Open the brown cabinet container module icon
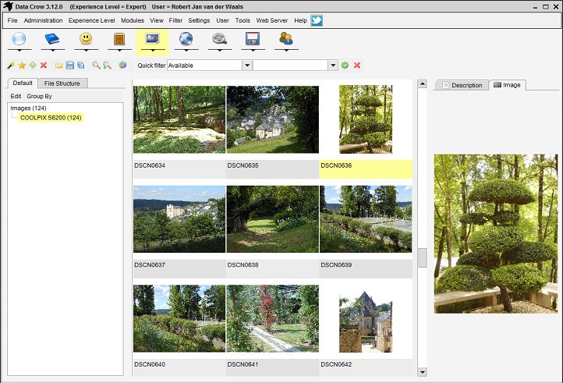Viewport: 563px width, 383px height. click(119, 39)
